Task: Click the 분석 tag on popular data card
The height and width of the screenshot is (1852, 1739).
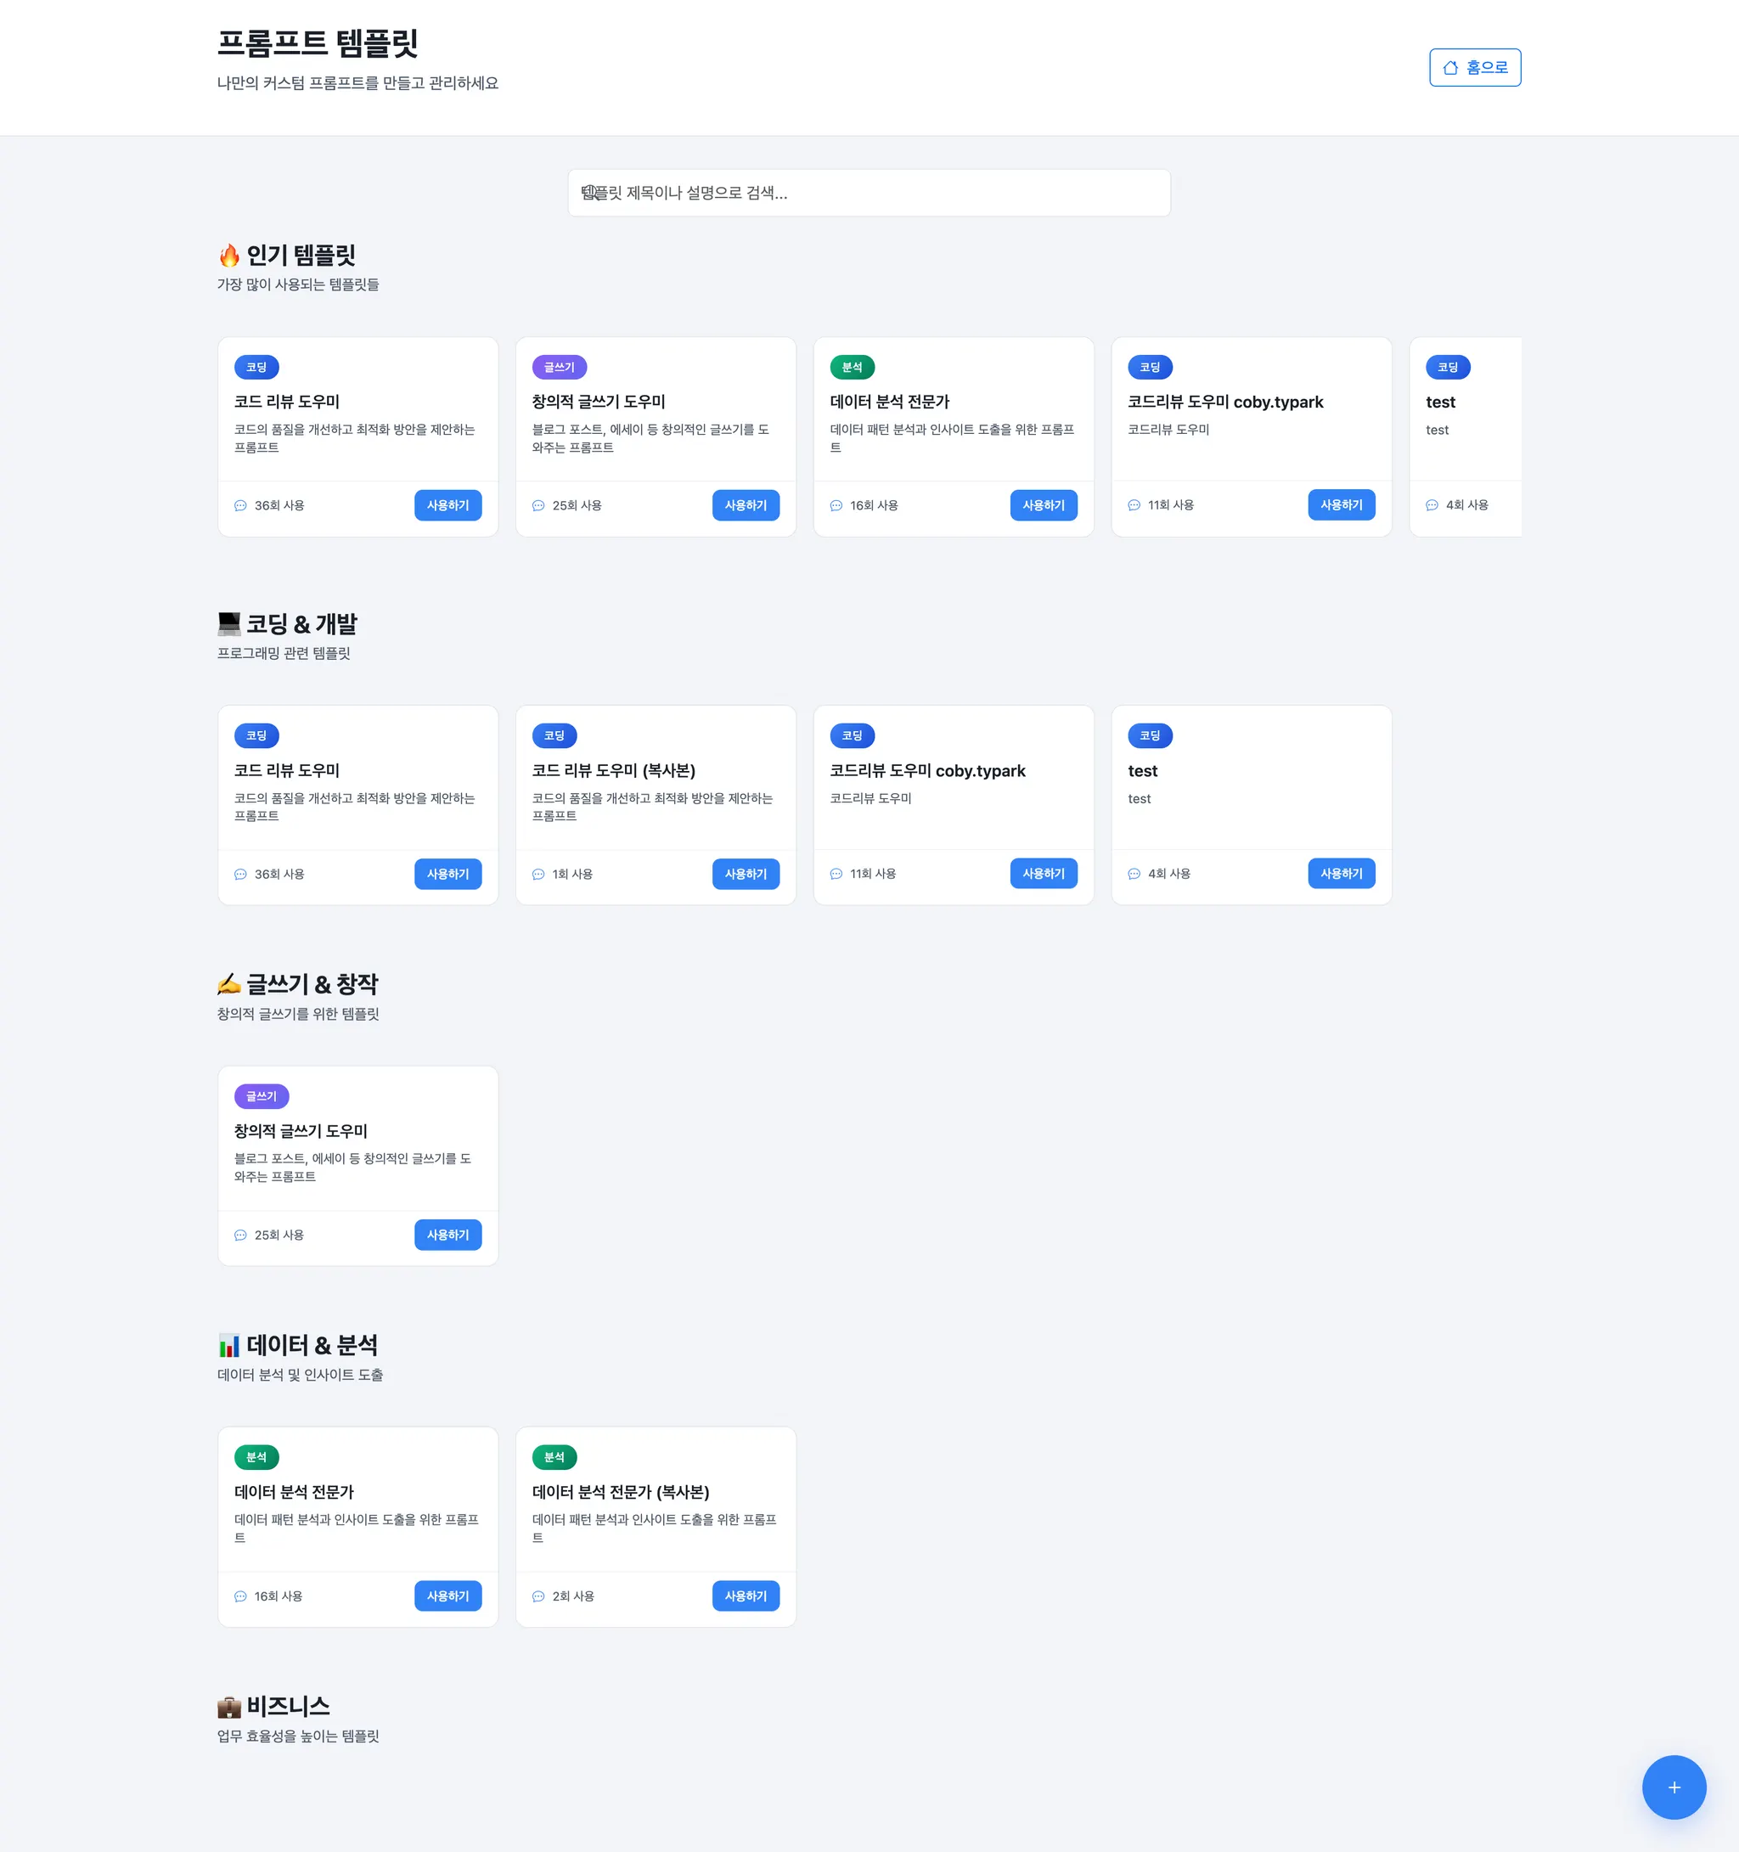Action: tap(852, 367)
